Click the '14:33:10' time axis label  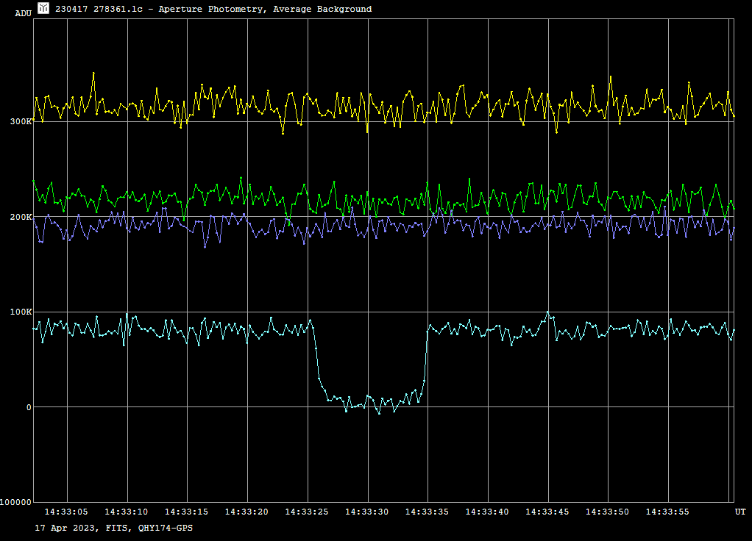126,512
